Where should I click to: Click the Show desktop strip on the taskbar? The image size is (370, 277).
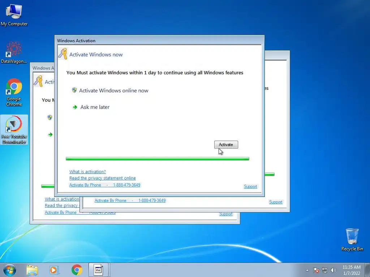point(367,270)
